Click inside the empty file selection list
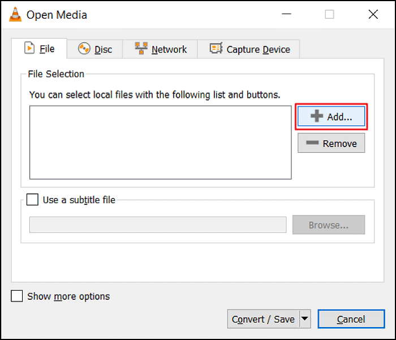This screenshot has height=340, width=396. point(160,143)
